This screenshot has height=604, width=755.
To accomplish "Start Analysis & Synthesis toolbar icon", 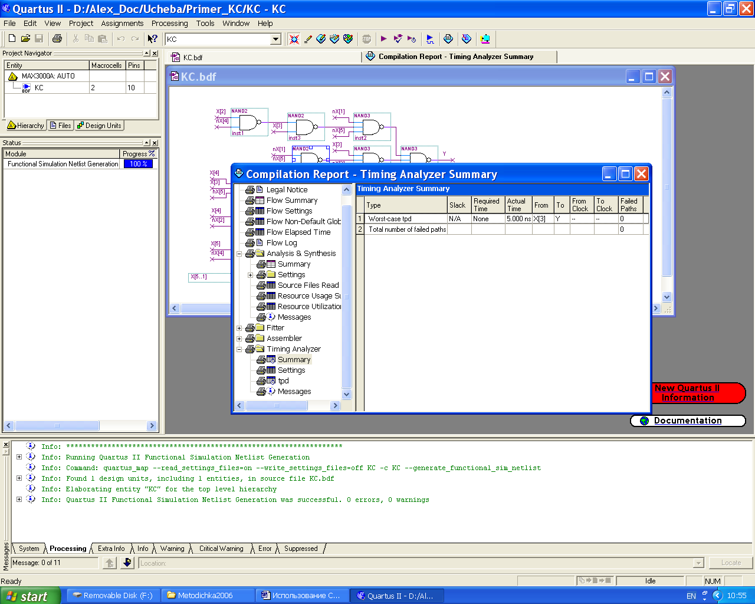I will [398, 39].
